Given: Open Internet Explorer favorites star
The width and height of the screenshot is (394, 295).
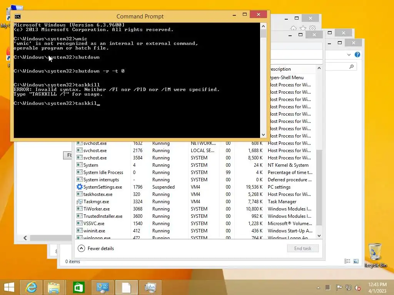Looking at the screenshot, I should click(303, 28).
